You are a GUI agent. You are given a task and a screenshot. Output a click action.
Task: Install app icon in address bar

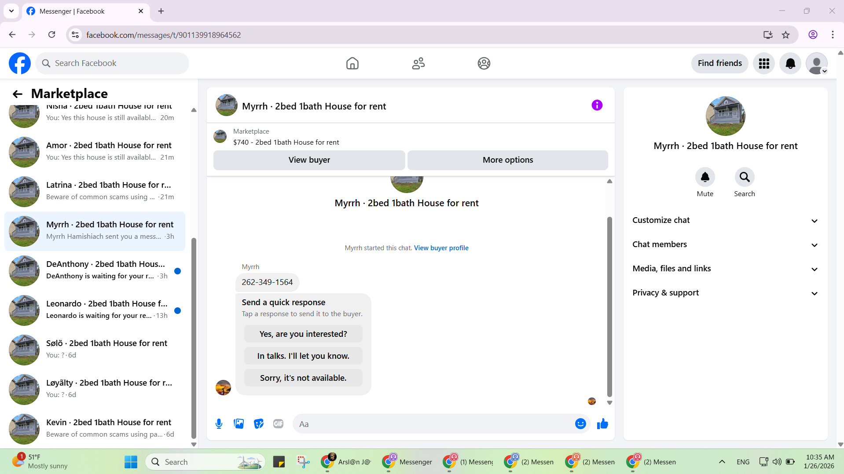coord(768,35)
